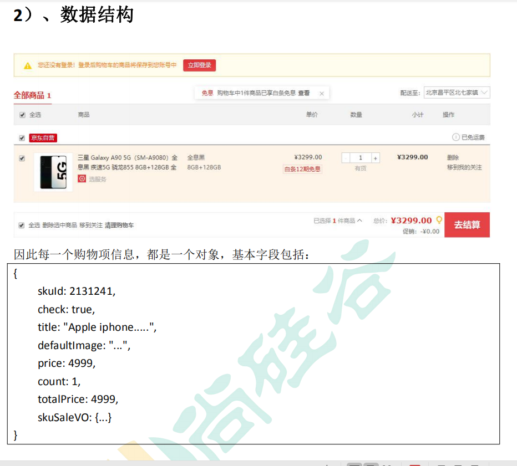Close the 免息 promotion notice with X
Image resolution: width=517 pixels, height=466 pixels.
pyautogui.click(x=322, y=94)
